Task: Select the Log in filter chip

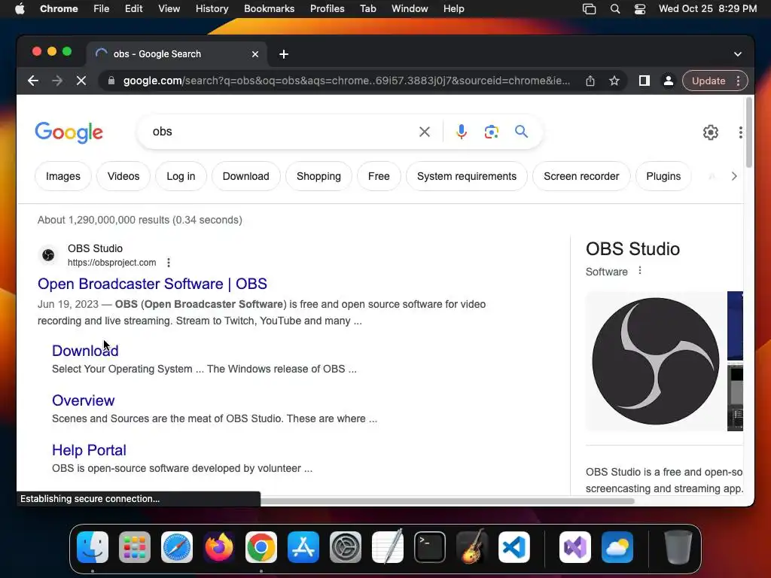Action: 181,176
